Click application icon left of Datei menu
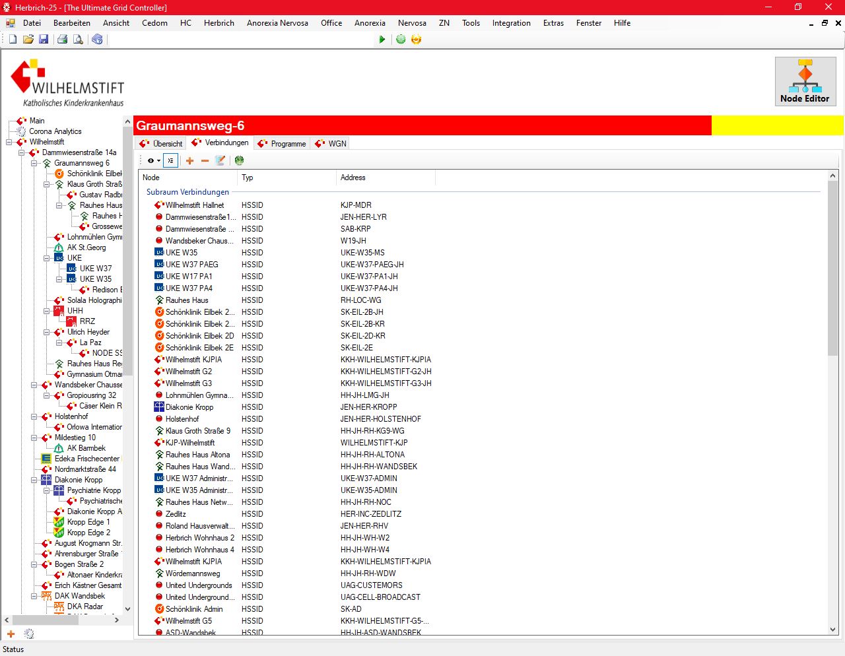845x656 pixels. (x=11, y=23)
